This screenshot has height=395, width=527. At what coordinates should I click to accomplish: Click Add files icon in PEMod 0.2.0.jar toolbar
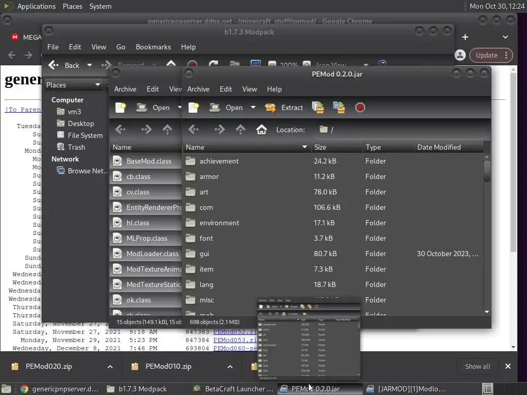318,107
